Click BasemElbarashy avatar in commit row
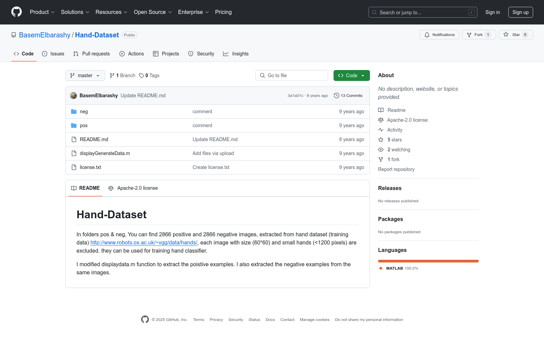This screenshot has width=544, height=340. point(73,96)
